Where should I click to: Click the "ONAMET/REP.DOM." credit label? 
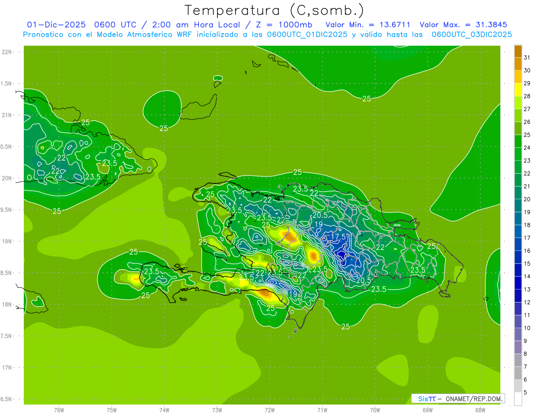(x=473, y=398)
